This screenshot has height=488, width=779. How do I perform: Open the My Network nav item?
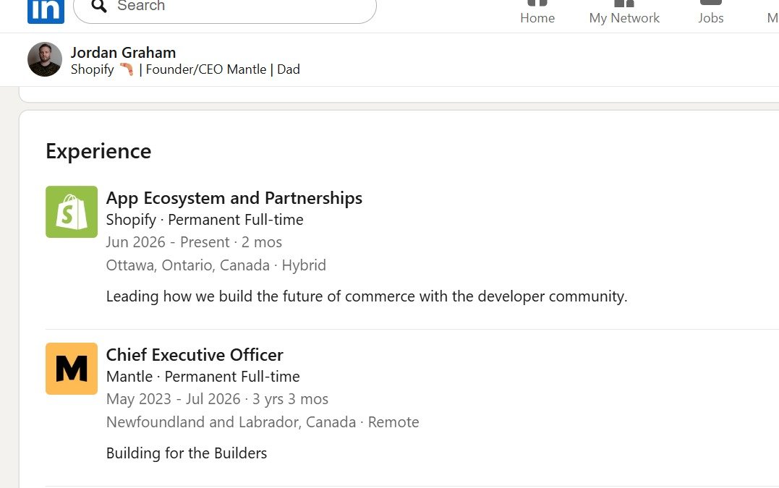point(624,12)
